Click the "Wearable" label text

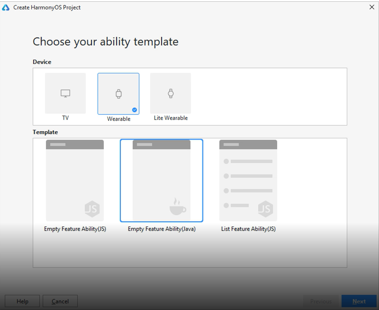tap(119, 119)
